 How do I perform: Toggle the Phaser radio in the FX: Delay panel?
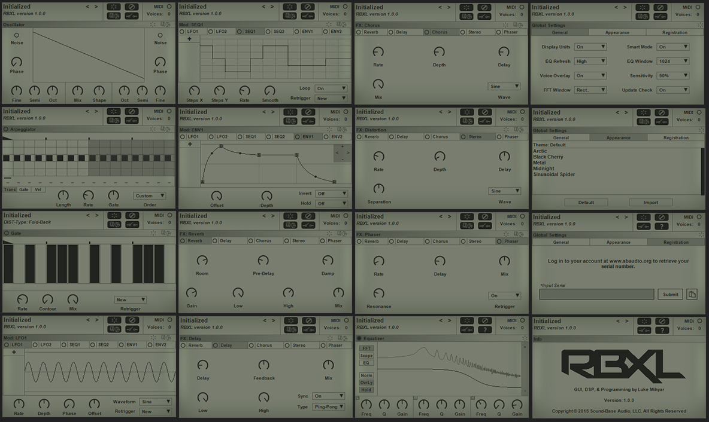point(323,345)
